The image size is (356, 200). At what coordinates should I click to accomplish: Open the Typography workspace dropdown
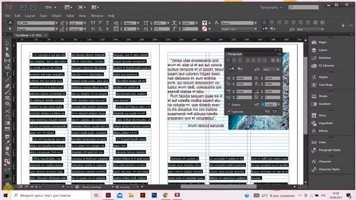(x=271, y=7)
